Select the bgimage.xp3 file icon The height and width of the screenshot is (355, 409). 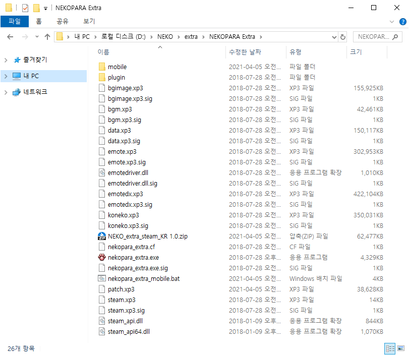point(102,88)
